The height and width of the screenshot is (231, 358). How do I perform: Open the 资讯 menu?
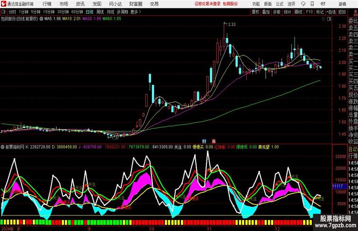(80, 4)
